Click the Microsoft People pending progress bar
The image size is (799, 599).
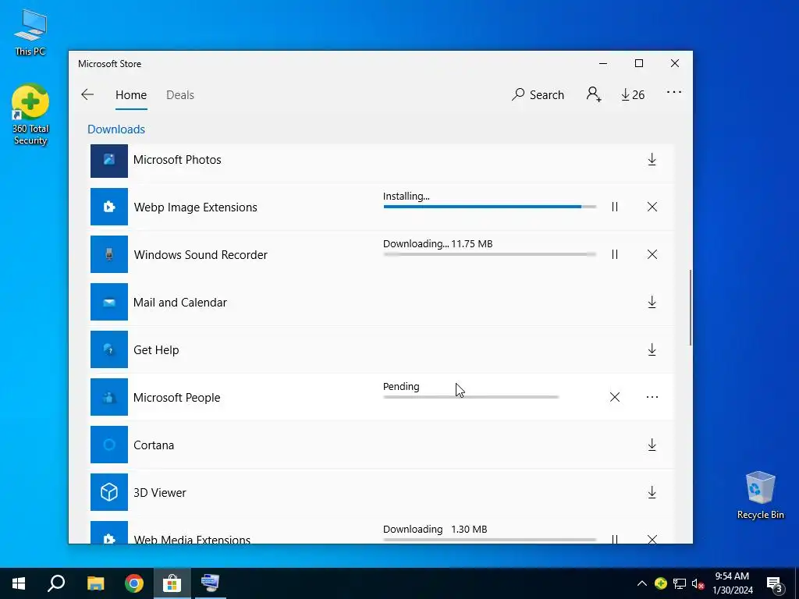pyautogui.click(x=471, y=397)
